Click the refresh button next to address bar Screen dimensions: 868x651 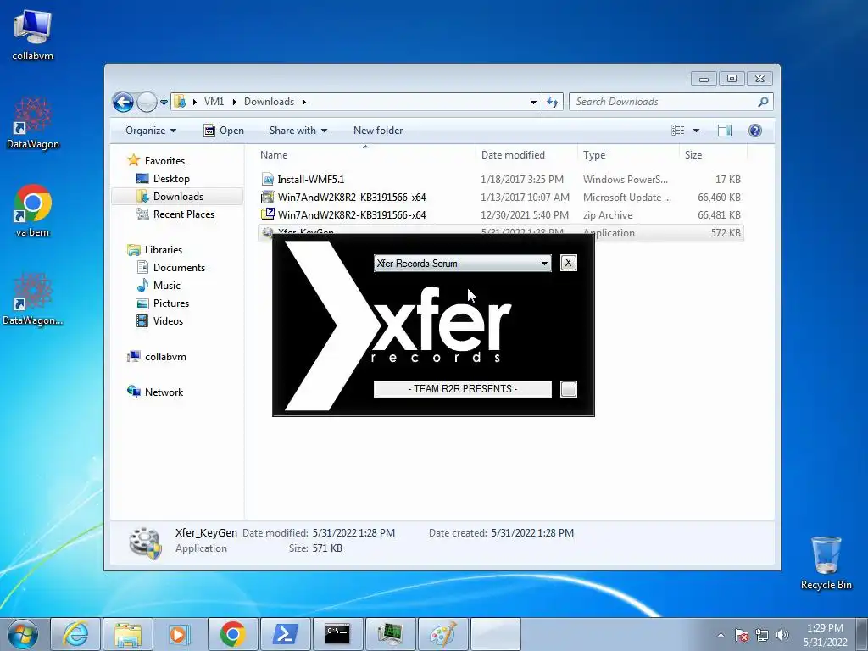pos(553,102)
